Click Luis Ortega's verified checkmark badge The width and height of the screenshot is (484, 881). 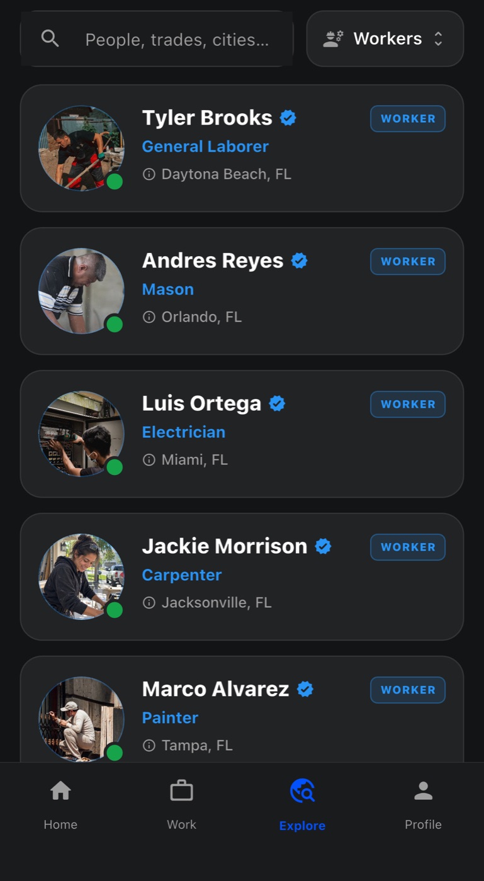tap(277, 403)
